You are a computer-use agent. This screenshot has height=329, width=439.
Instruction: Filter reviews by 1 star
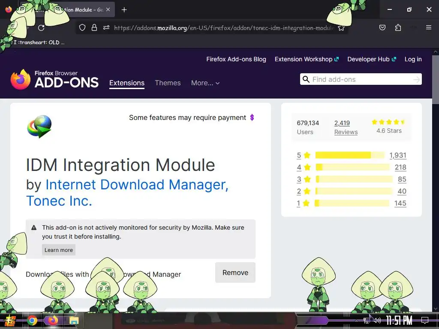tap(304, 203)
